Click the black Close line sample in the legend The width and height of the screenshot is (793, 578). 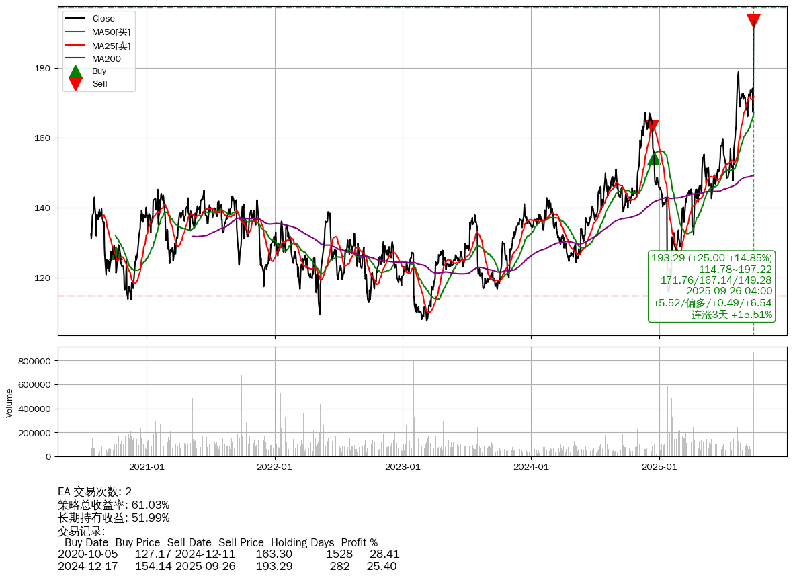tap(76, 19)
